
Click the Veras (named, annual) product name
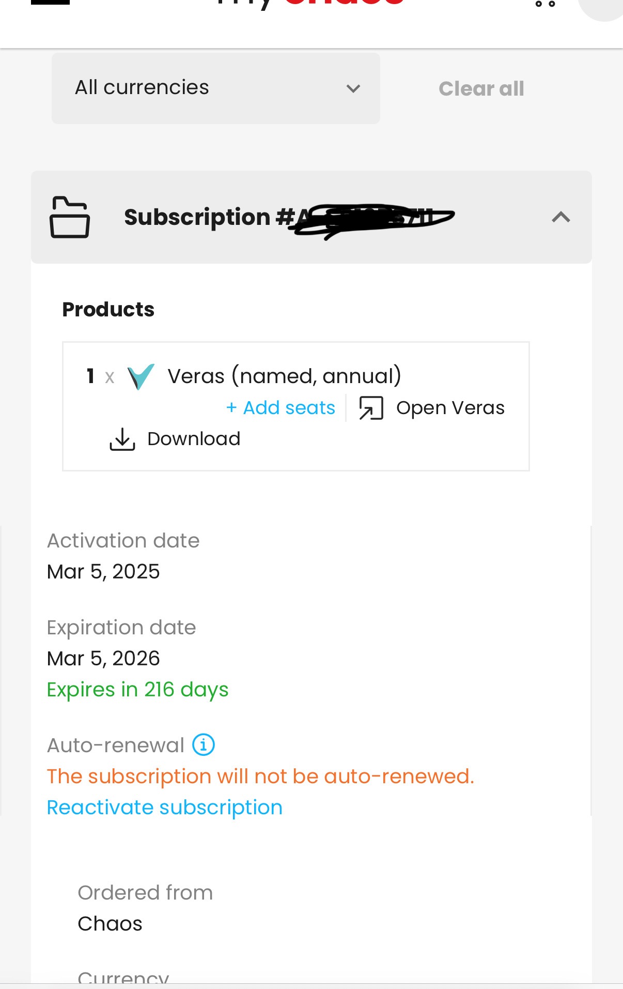[285, 376]
